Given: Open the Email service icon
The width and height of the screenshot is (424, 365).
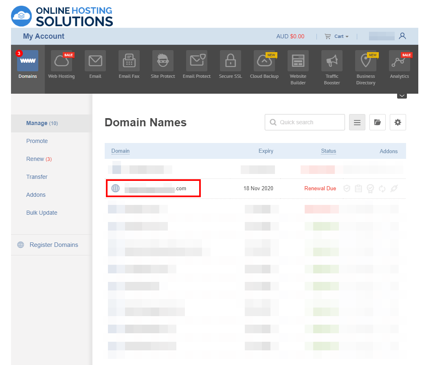Looking at the screenshot, I should (95, 61).
